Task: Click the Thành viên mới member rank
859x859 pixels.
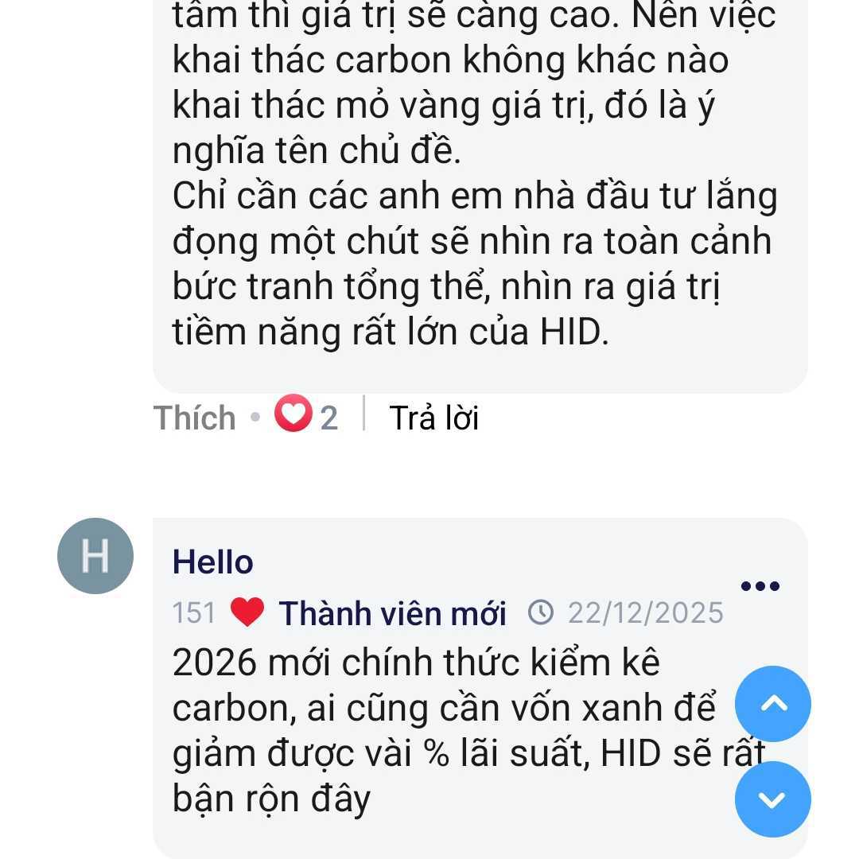Action: (x=392, y=613)
